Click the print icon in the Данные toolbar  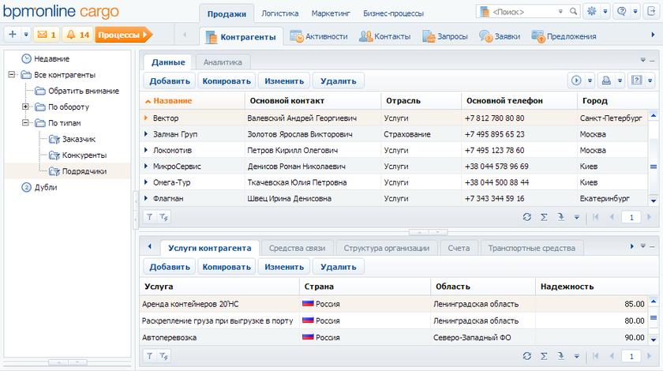point(606,80)
